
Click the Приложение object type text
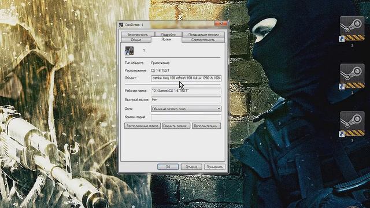[x=160, y=63]
